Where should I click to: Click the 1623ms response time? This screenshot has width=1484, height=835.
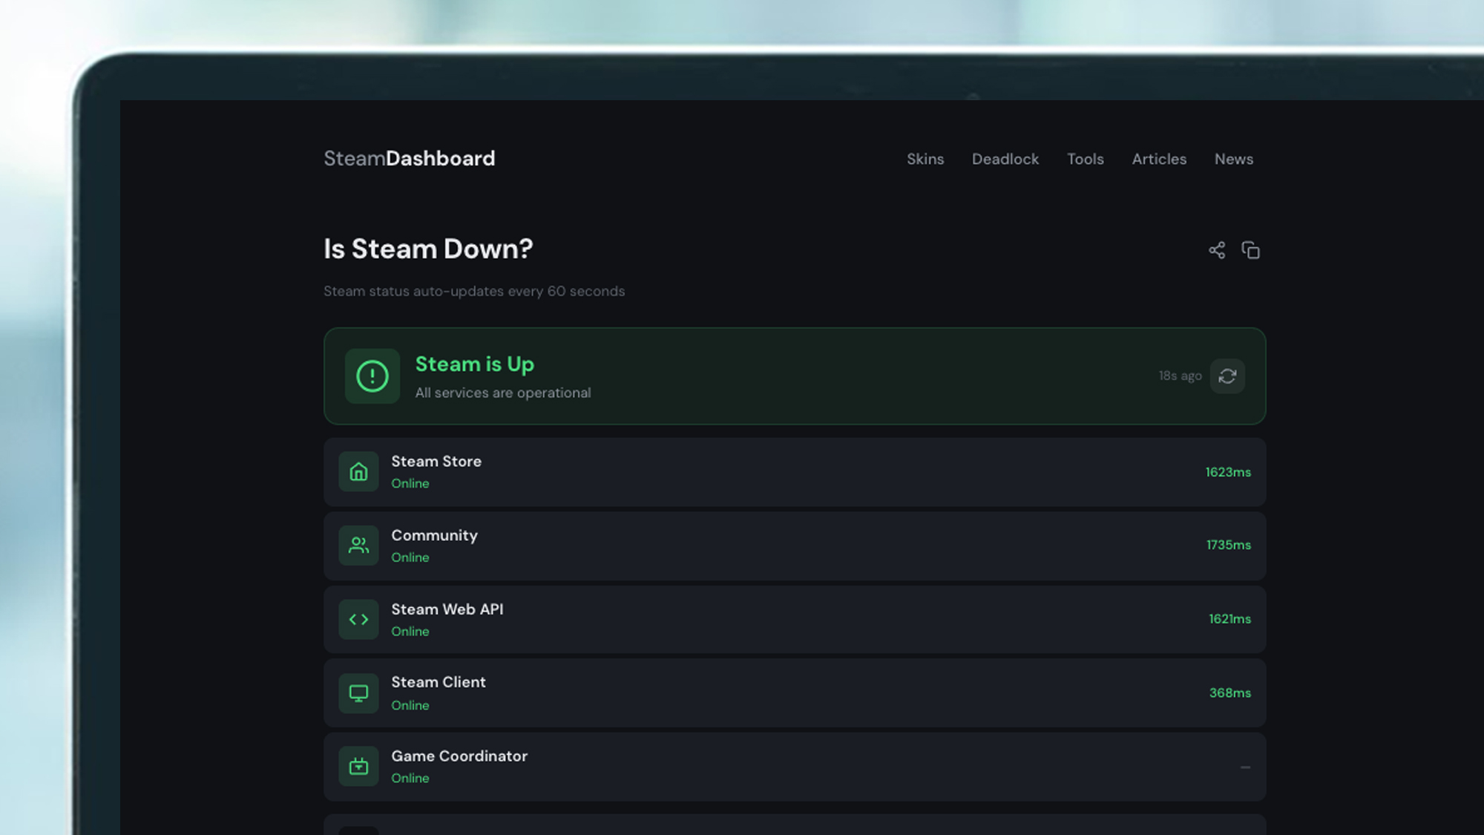click(1228, 472)
